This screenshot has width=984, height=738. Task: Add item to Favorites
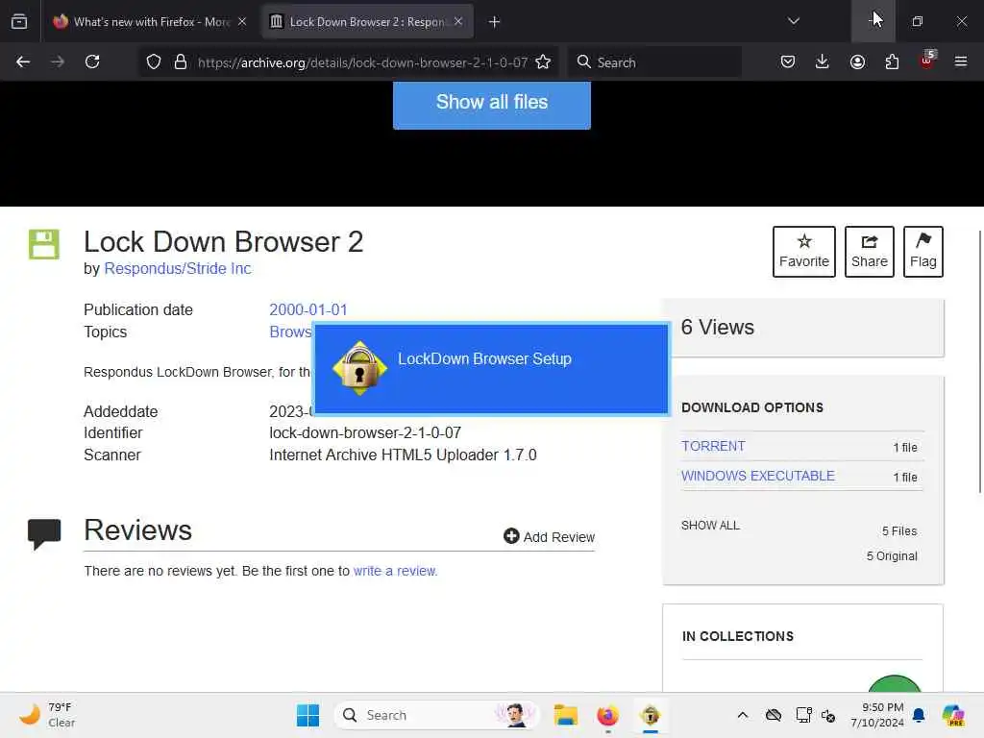pyautogui.click(x=804, y=252)
